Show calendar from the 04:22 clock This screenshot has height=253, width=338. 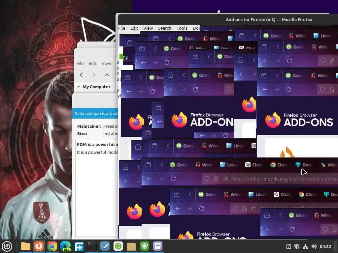pos(325,246)
